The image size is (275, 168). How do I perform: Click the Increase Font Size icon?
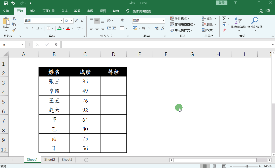(x=77, y=21)
